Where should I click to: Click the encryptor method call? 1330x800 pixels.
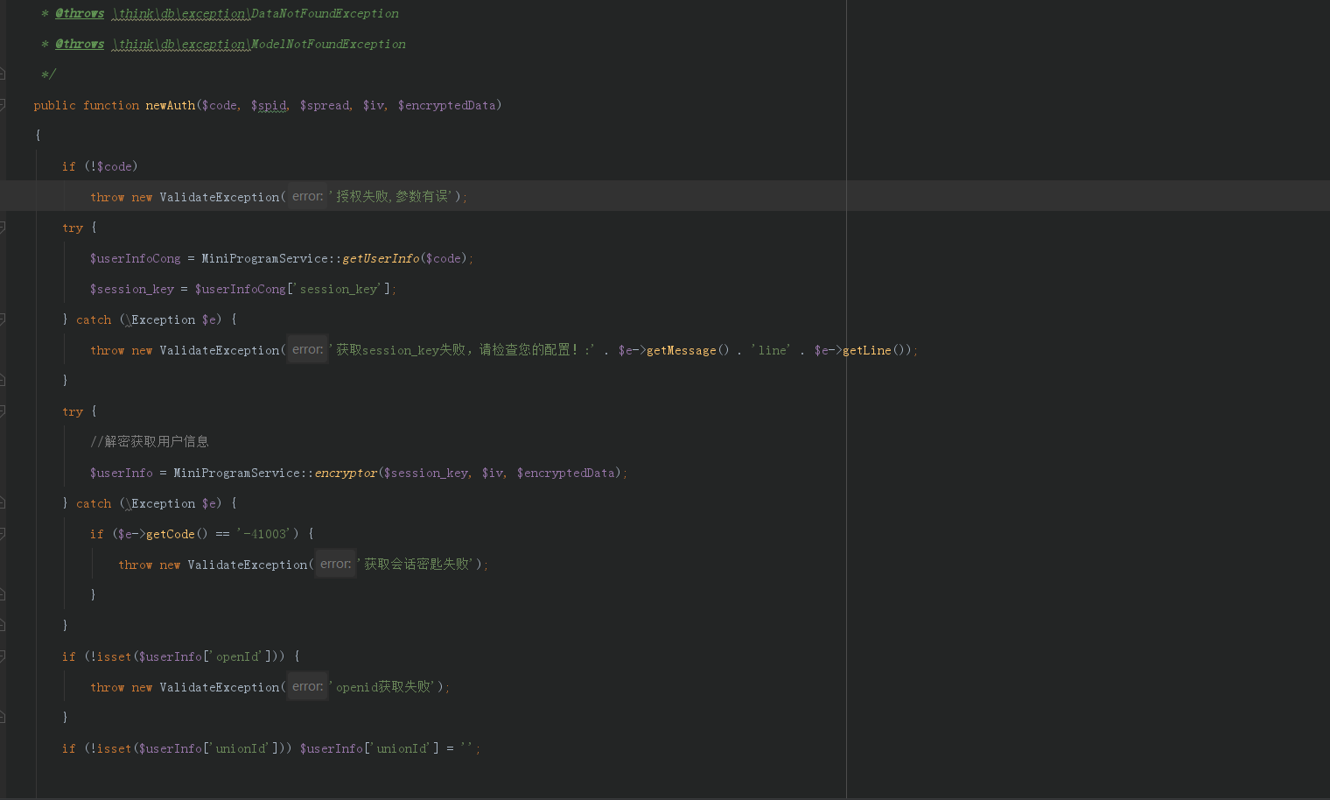tap(346, 473)
